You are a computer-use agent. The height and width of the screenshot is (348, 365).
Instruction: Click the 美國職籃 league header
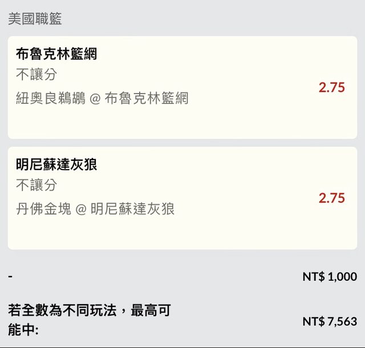35,19
